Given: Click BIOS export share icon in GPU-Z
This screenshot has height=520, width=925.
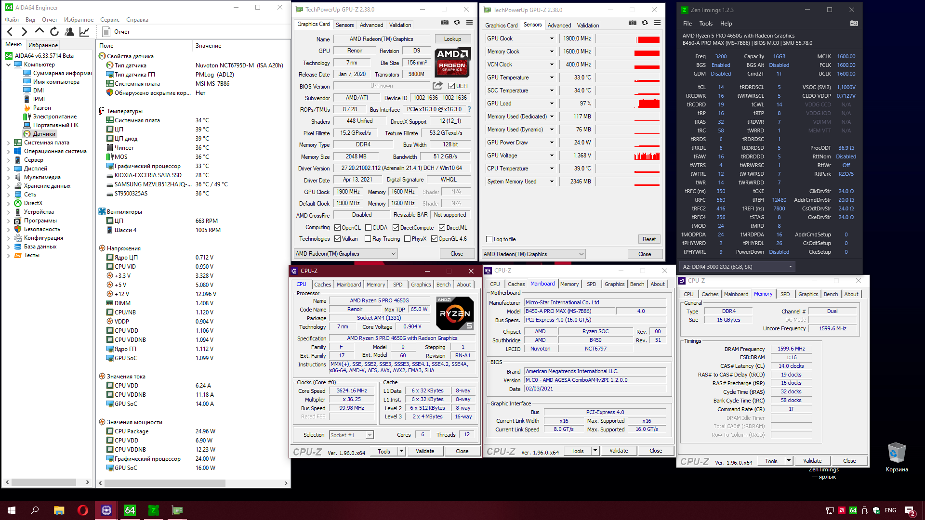Looking at the screenshot, I should click(x=437, y=86).
